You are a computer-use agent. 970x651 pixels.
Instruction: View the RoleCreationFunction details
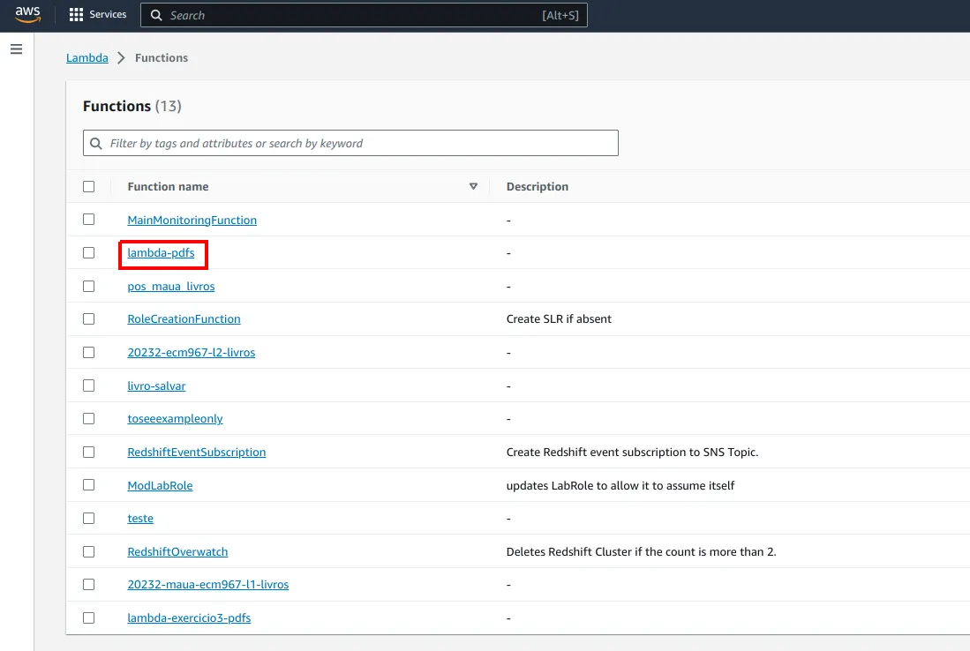click(184, 319)
